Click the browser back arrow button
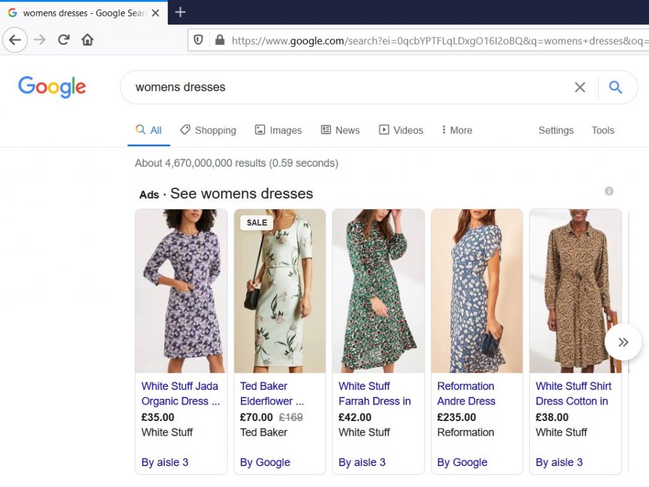The width and height of the screenshot is (649, 487). tap(15, 40)
